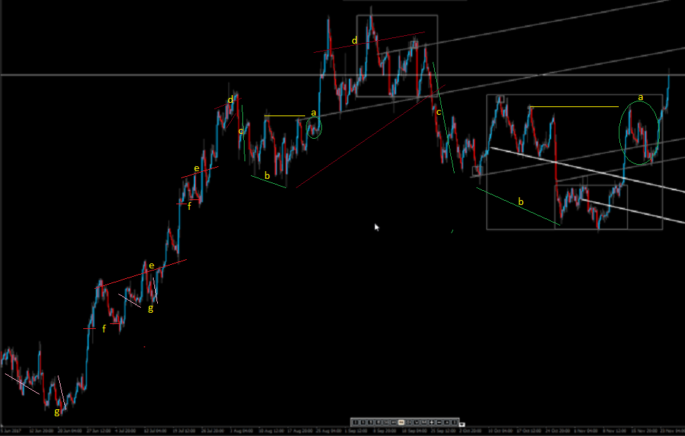Click the minus zoom-out icon in the floating toolbar
This screenshot has height=436, width=685.
(440, 422)
